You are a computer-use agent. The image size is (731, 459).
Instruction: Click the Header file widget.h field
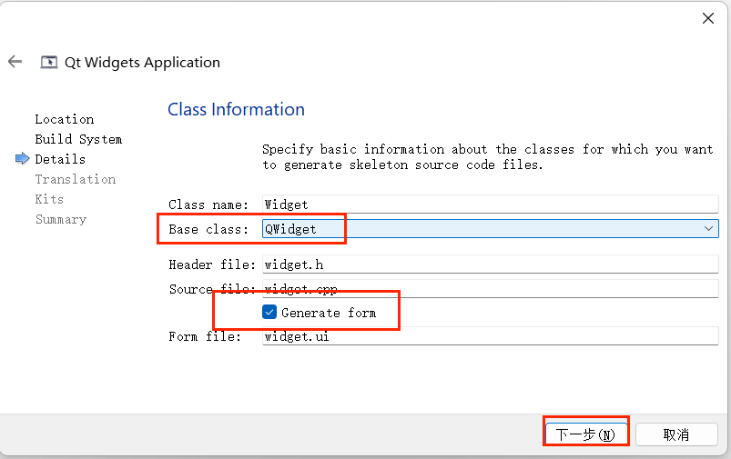tap(491, 264)
